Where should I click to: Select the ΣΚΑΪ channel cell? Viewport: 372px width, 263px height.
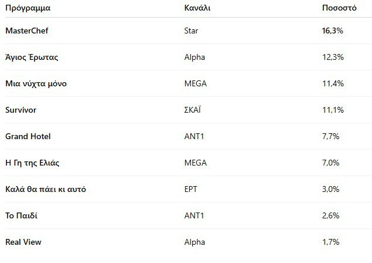coord(193,110)
